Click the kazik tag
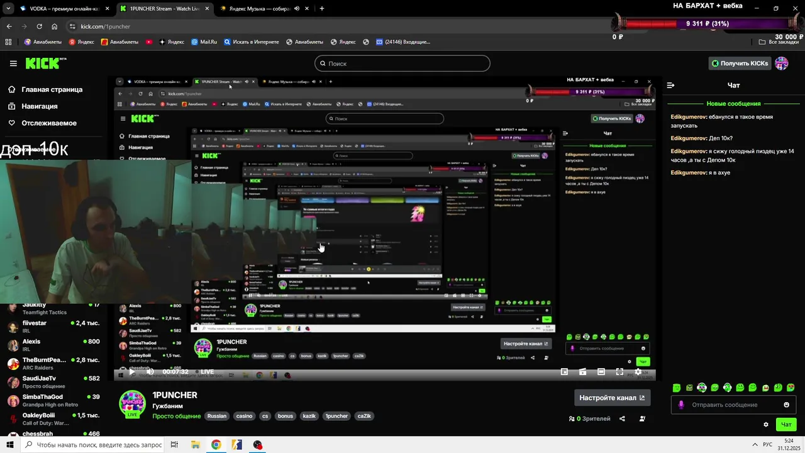Image resolution: width=805 pixels, height=453 pixels. point(309,416)
